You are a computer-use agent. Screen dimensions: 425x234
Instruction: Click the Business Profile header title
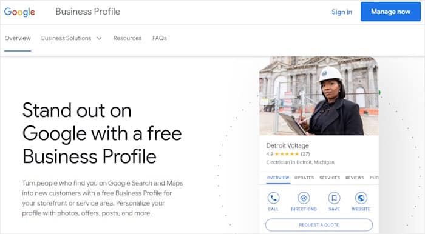click(x=88, y=12)
